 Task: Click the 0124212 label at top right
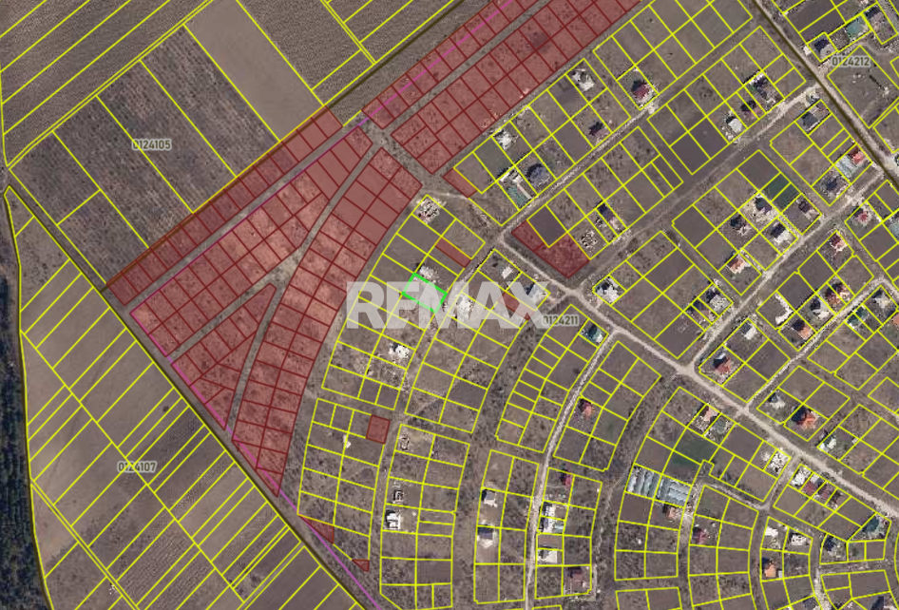[x=850, y=61]
